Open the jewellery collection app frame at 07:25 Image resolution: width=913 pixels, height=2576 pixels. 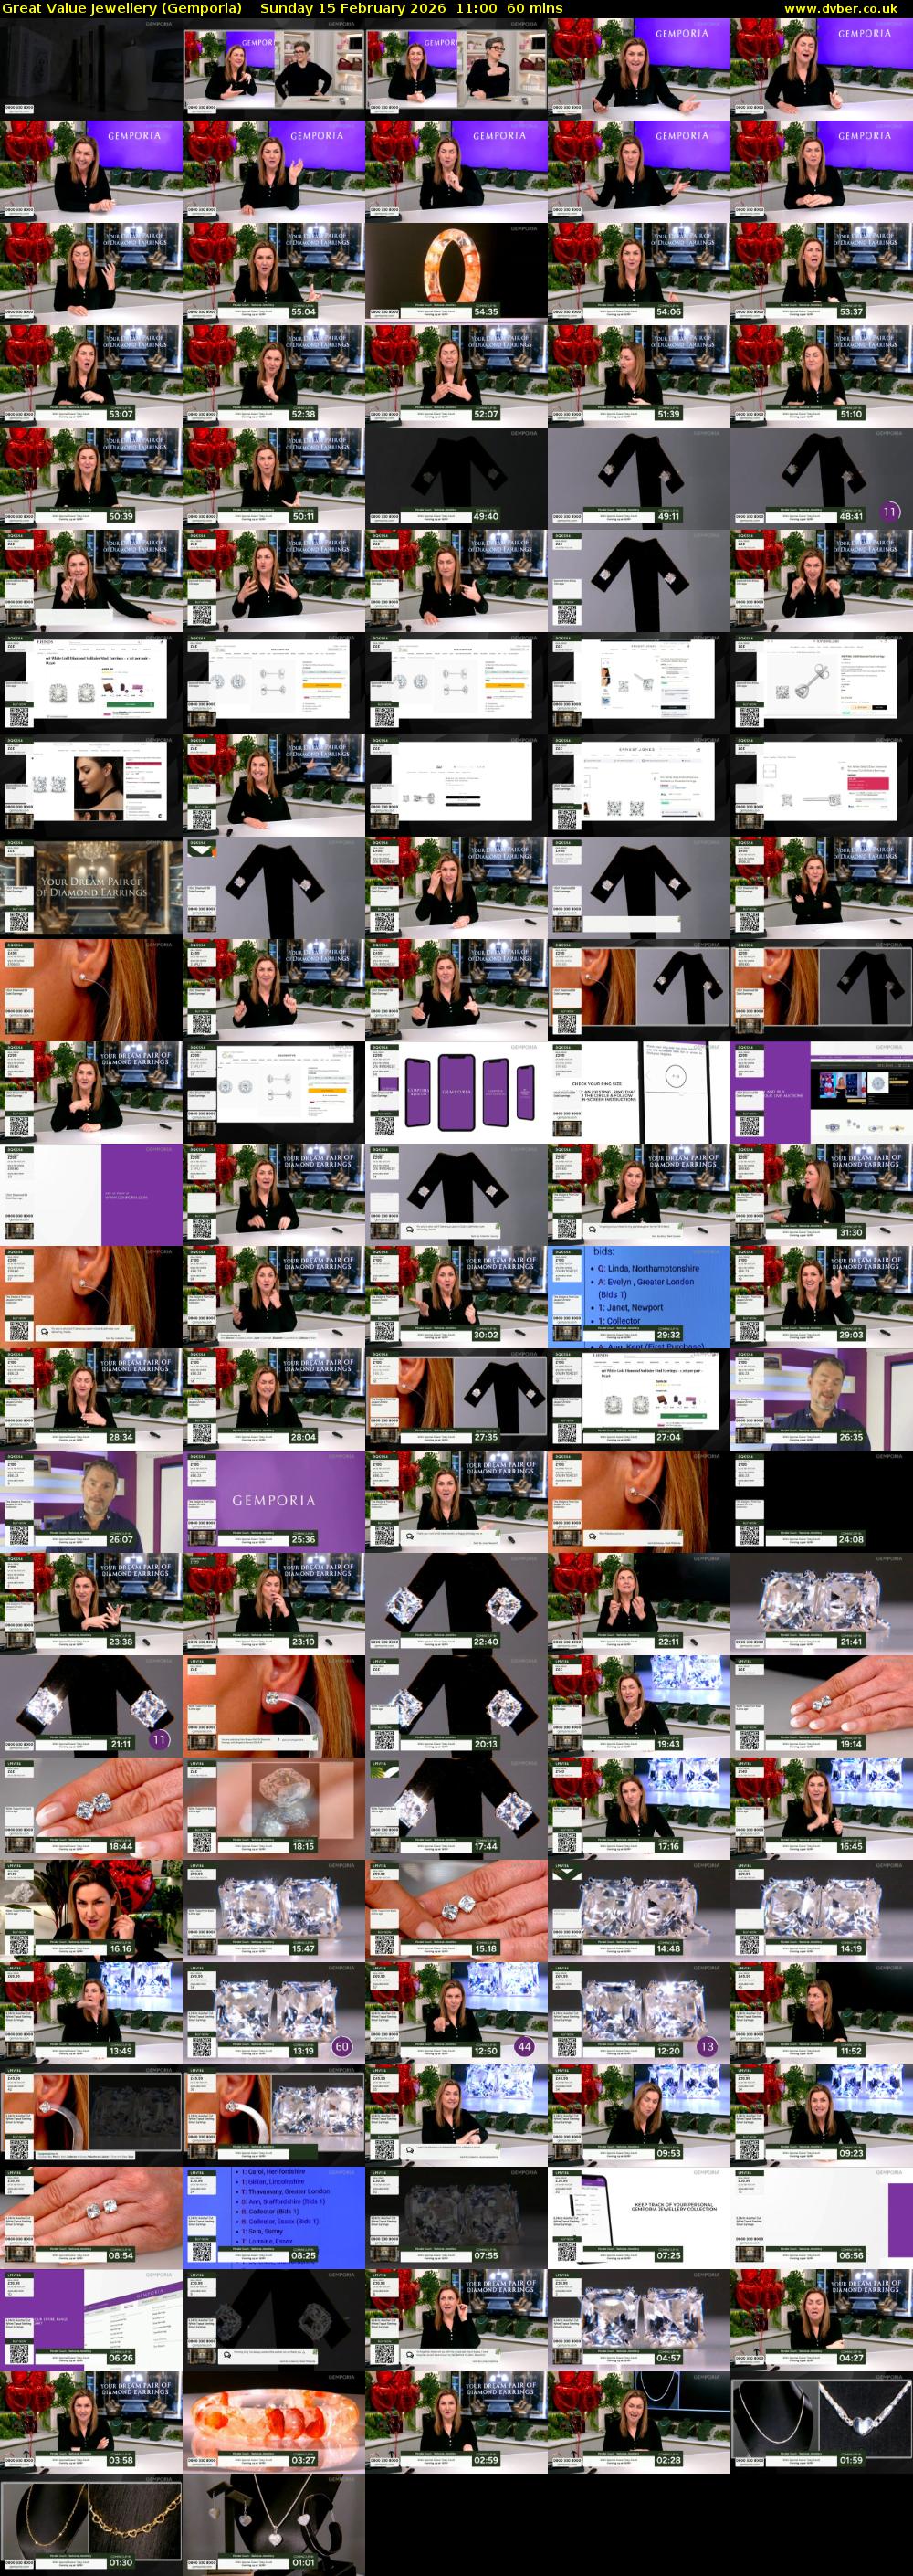[x=638, y=2214]
